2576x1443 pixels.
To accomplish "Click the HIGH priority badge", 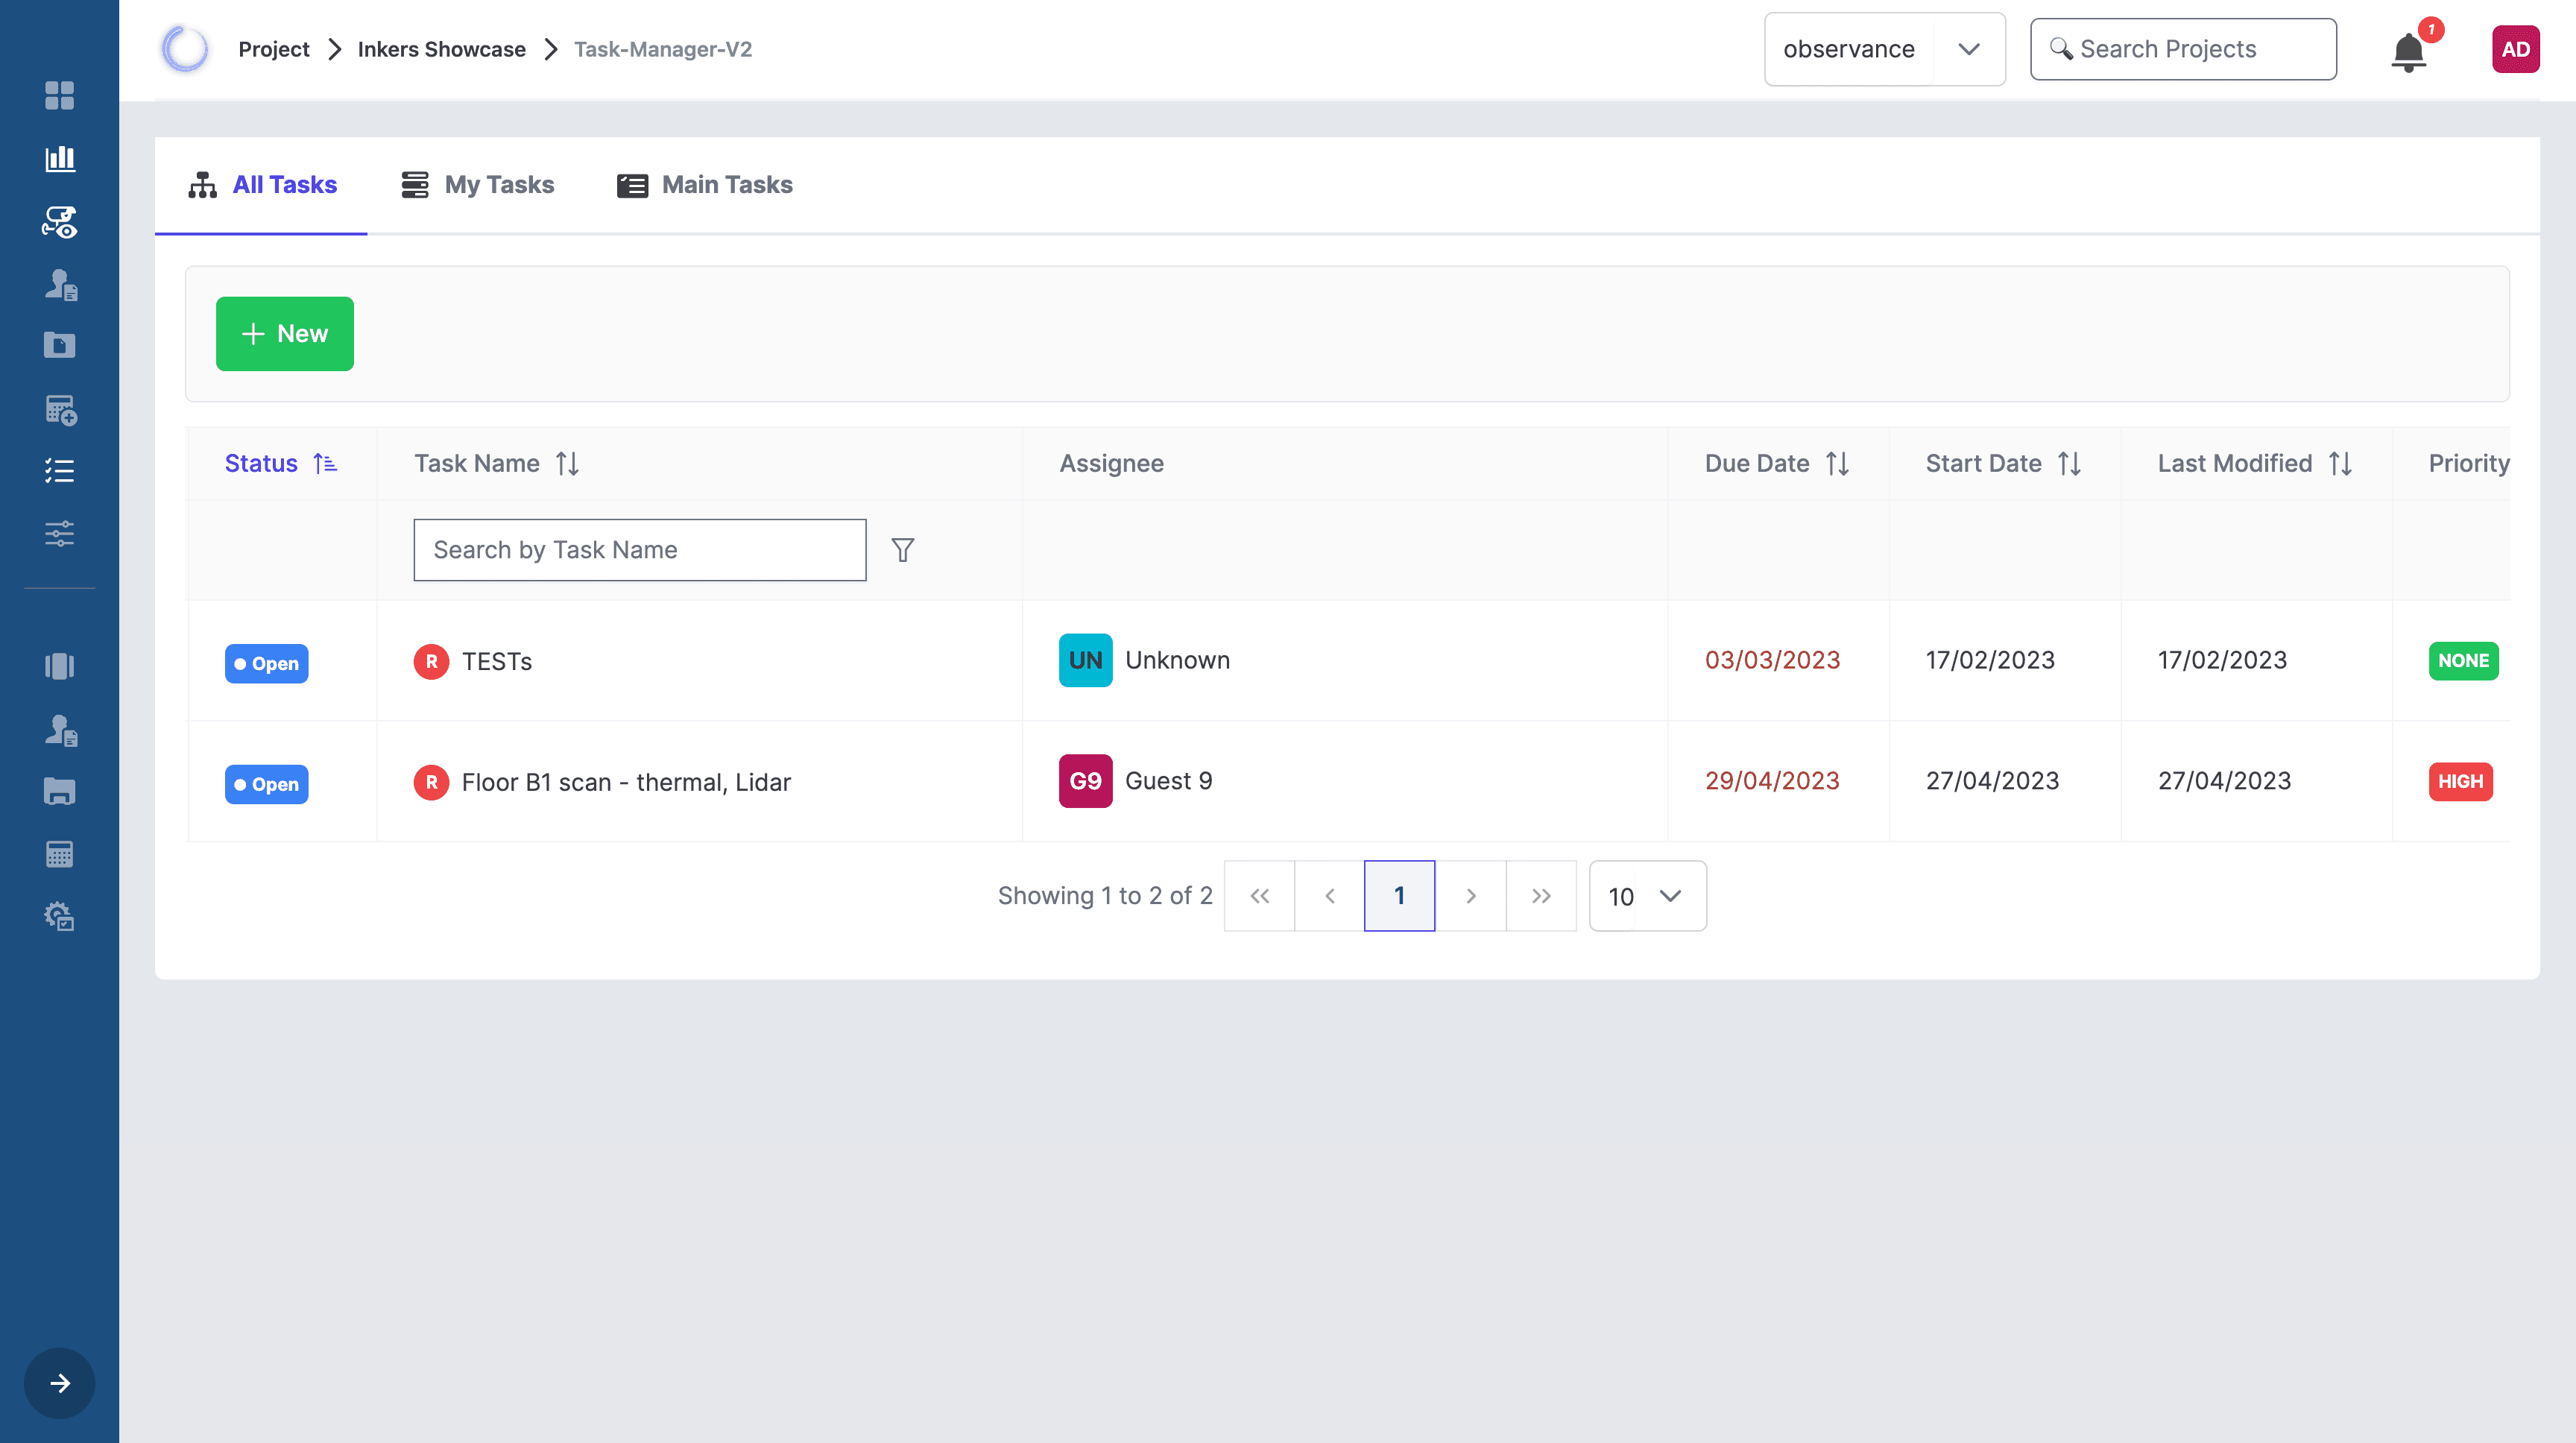I will [x=2459, y=781].
